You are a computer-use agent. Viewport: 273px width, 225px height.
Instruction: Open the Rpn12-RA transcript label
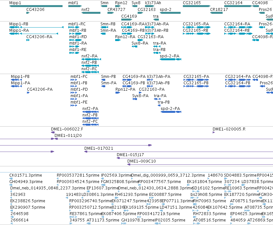coord(125,37)
